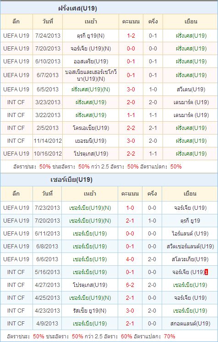Viewport: 218px width, 342px height.
Task: Click ลีก column header in France table
Action: point(16,22)
